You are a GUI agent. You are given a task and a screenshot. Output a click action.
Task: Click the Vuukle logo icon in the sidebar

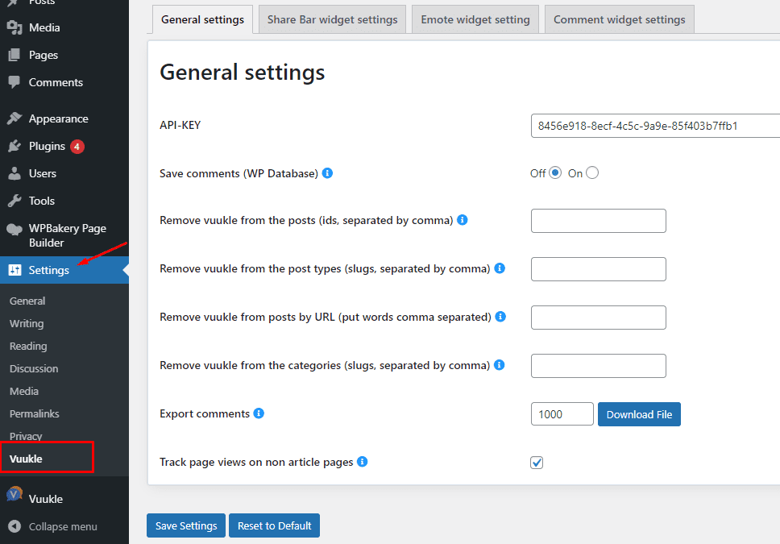point(15,494)
